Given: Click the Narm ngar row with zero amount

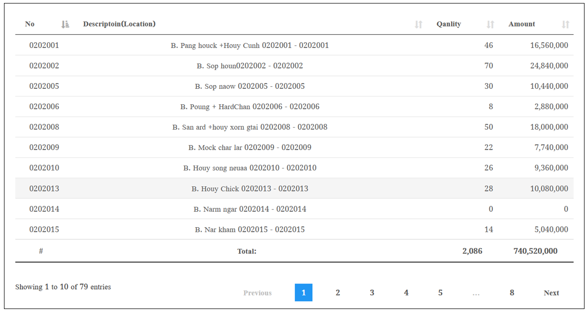Looking at the screenshot, I should tap(250, 209).
